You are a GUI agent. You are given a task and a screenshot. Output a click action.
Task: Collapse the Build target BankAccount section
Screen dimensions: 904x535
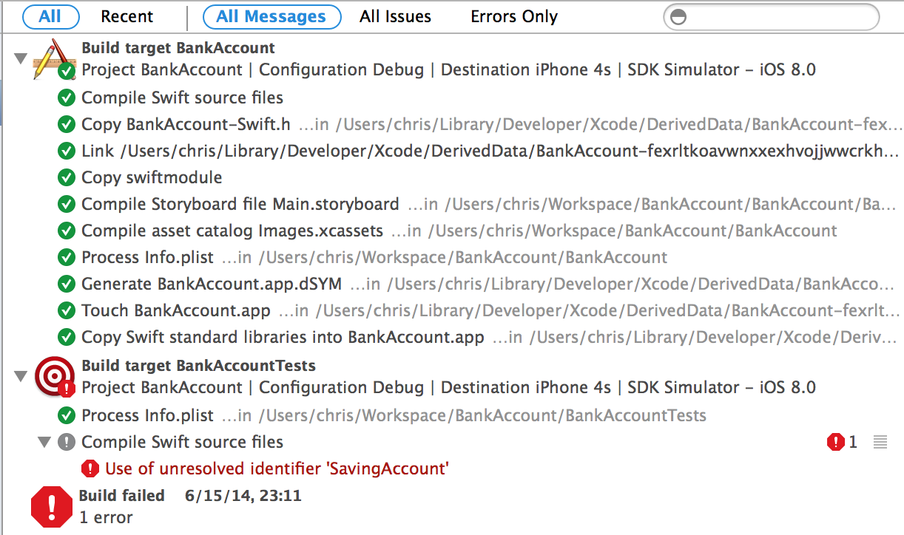pyautogui.click(x=20, y=59)
